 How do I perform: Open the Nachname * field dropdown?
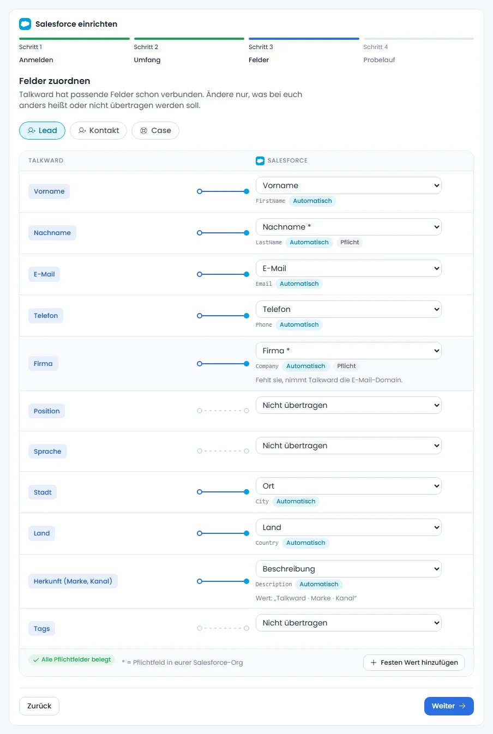(x=348, y=227)
